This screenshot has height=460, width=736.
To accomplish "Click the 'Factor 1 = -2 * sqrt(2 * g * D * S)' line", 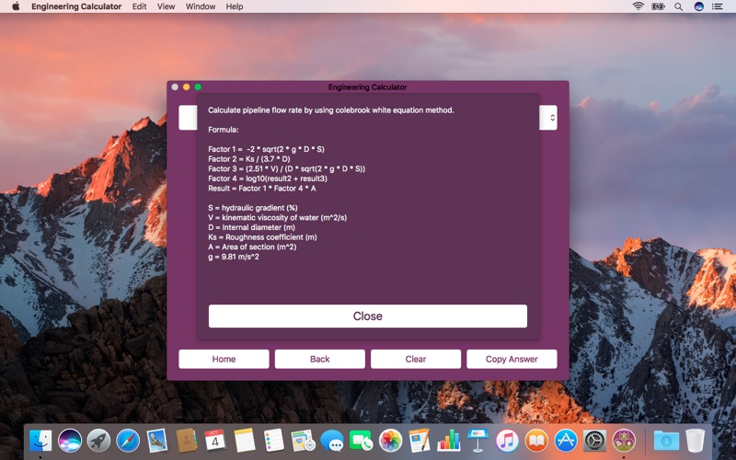I will tap(266, 149).
